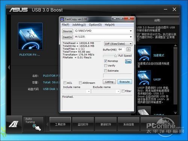Click the PLEXTOR PX-... device label

pos(30,55)
